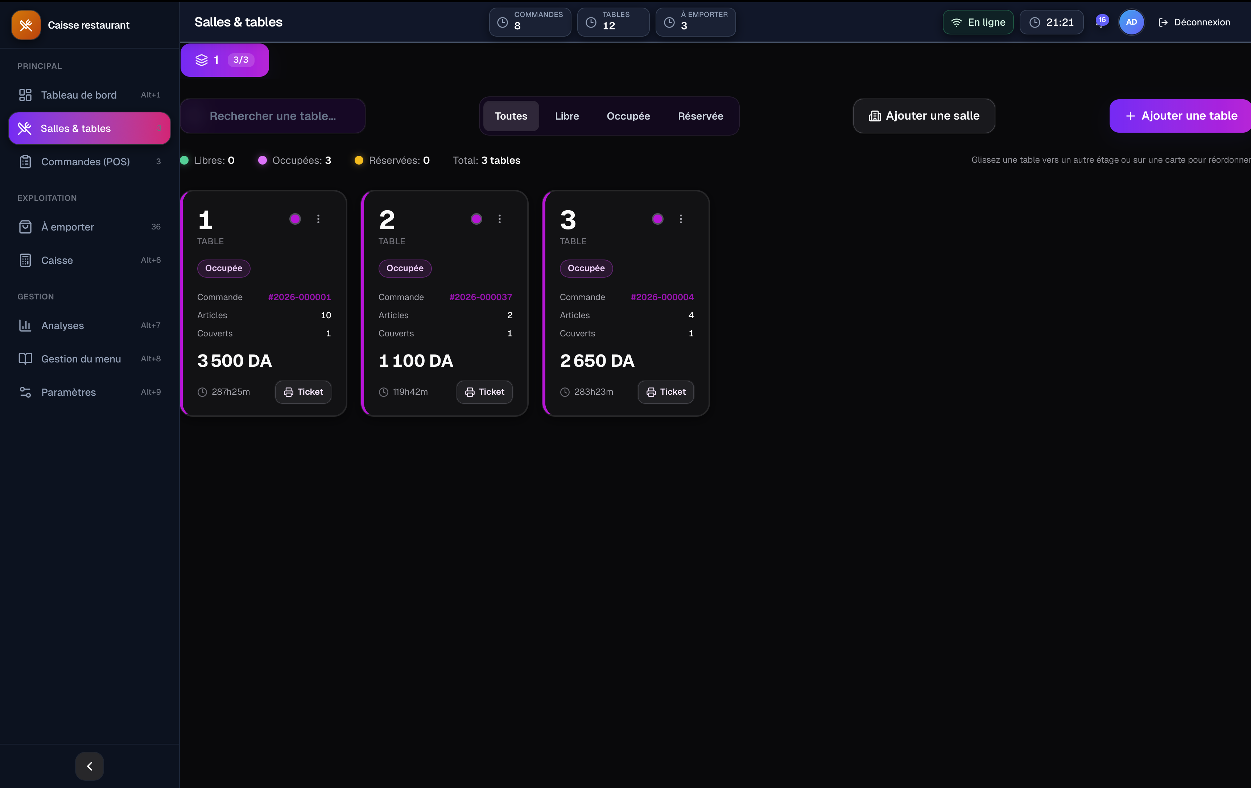1251x788 pixels.
Task: Click Ajouter une salle button
Action: coord(924,116)
